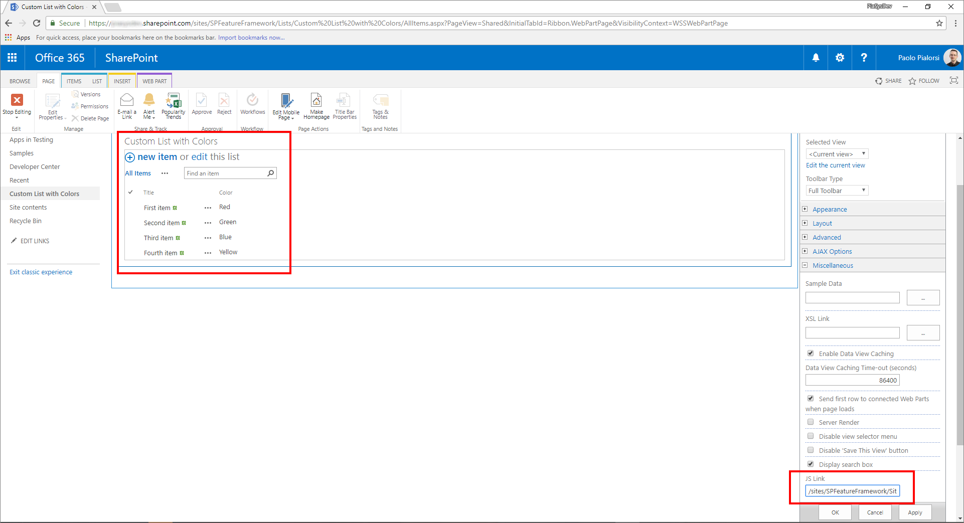Click the OK button in tool pane
The height and width of the screenshot is (523, 964).
(x=835, y=512)
